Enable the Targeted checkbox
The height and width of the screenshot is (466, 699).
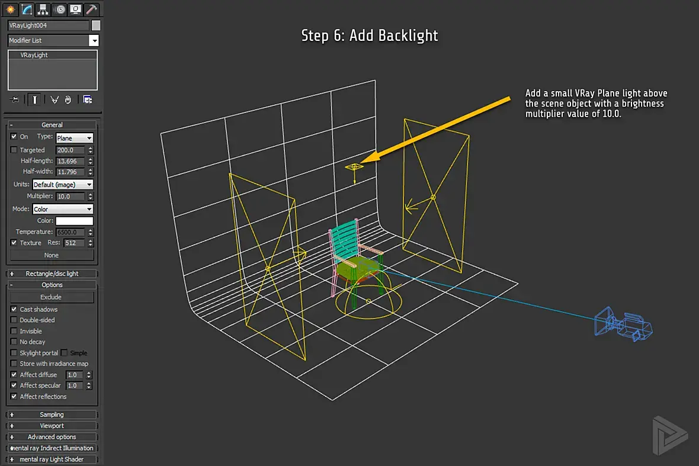click(14, 150)
